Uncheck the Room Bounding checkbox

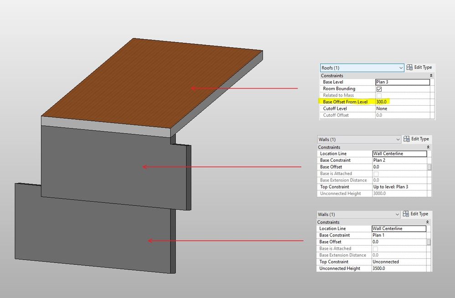tap(379, 89)
